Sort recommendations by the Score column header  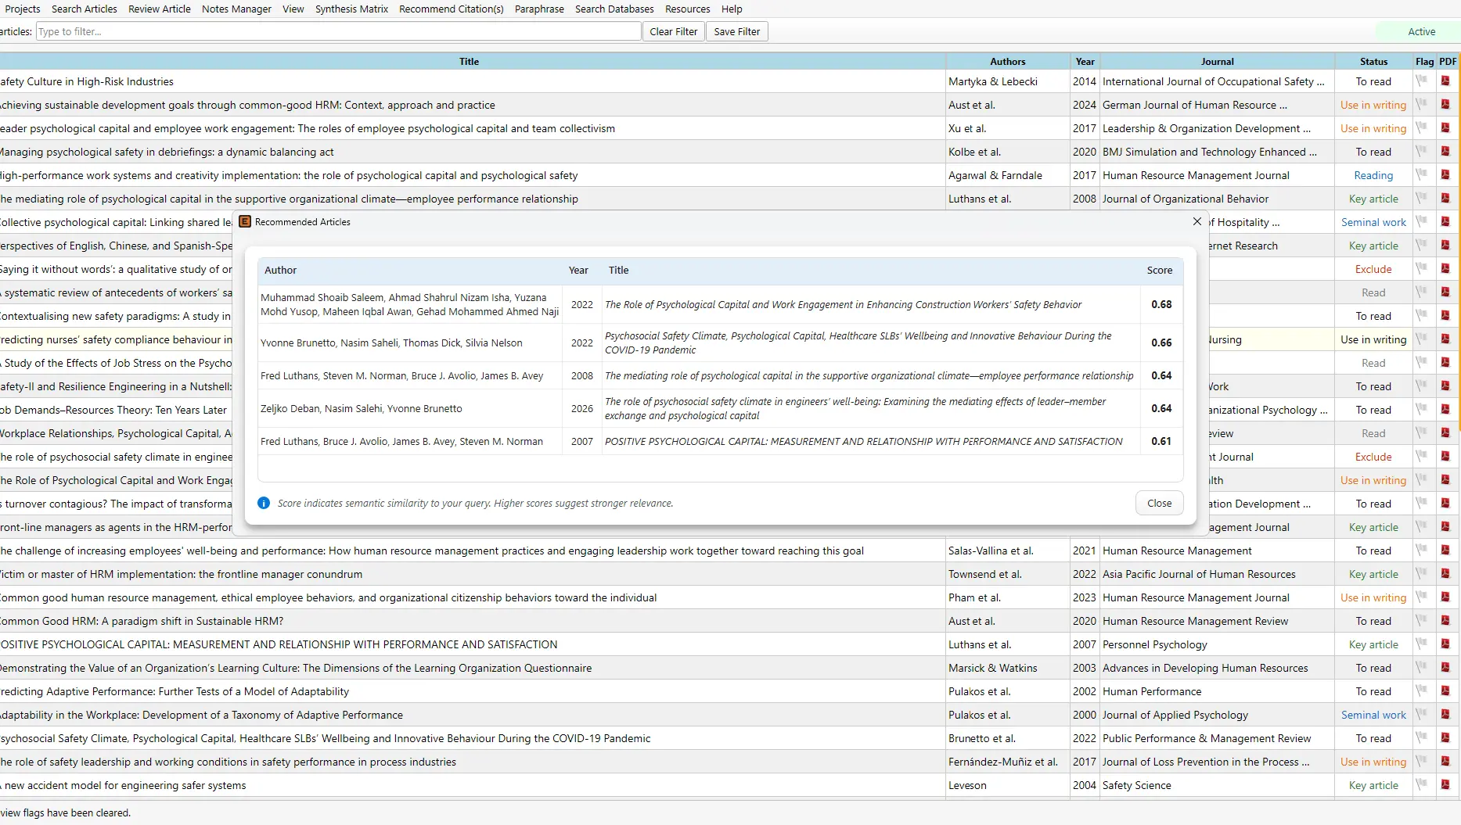click(1160, 270)
